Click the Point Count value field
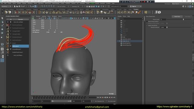 click(x=163, y=19)
